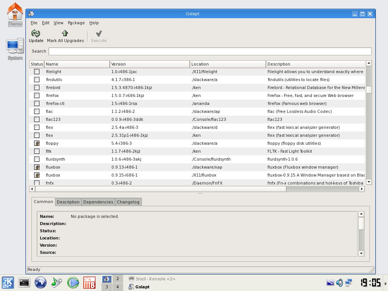Open the volume speaker tray icon
The image size is (388, 291).
point(339,283)
